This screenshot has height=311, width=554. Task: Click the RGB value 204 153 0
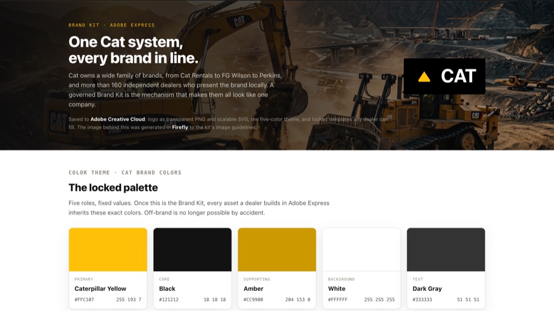pyautogui.click(x=297, y=299)
